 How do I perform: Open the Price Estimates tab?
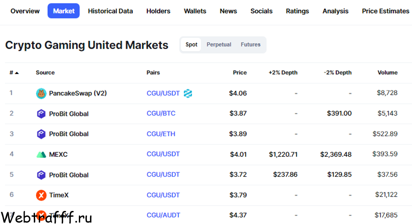click(x=385, y=11)
